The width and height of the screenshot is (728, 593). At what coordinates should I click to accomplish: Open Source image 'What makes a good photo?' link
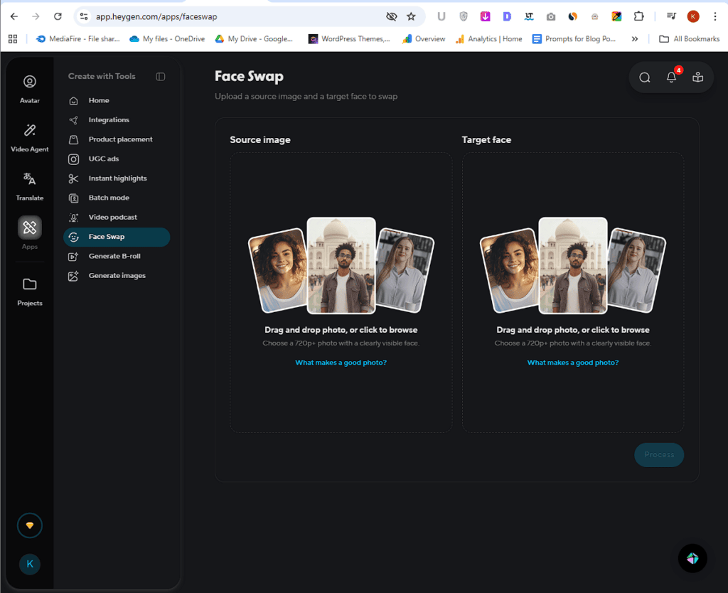341,363
